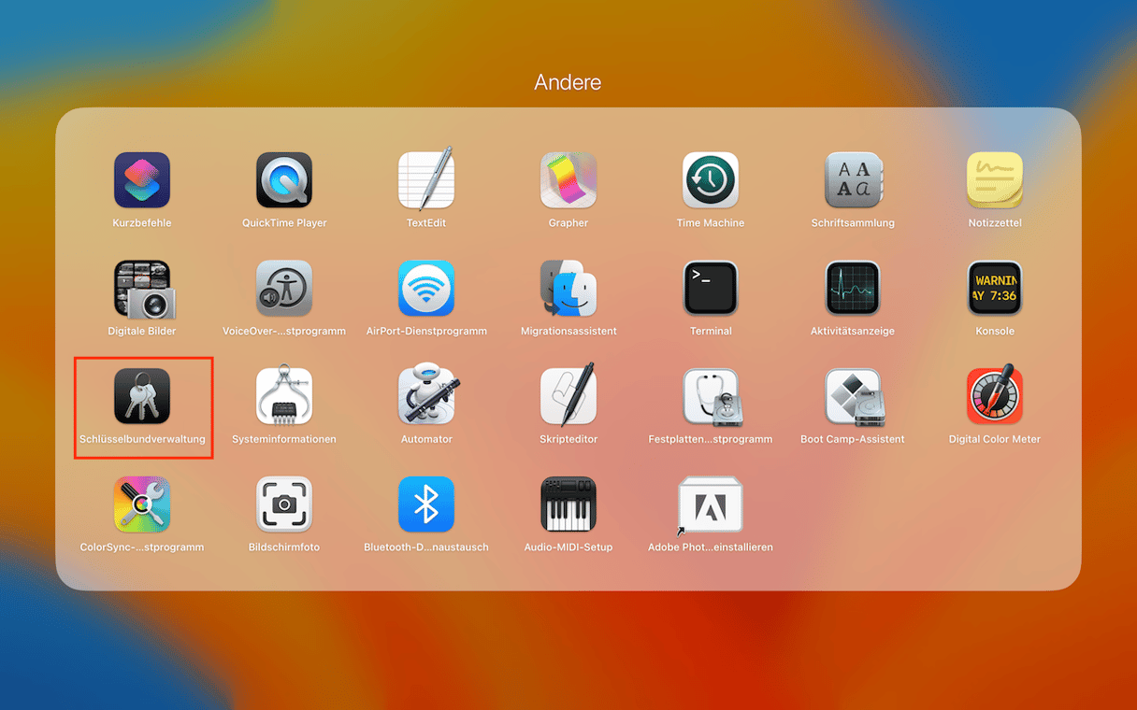
Task: Open AirPort-Dienstprogramm
Action: tap(426, 289)
